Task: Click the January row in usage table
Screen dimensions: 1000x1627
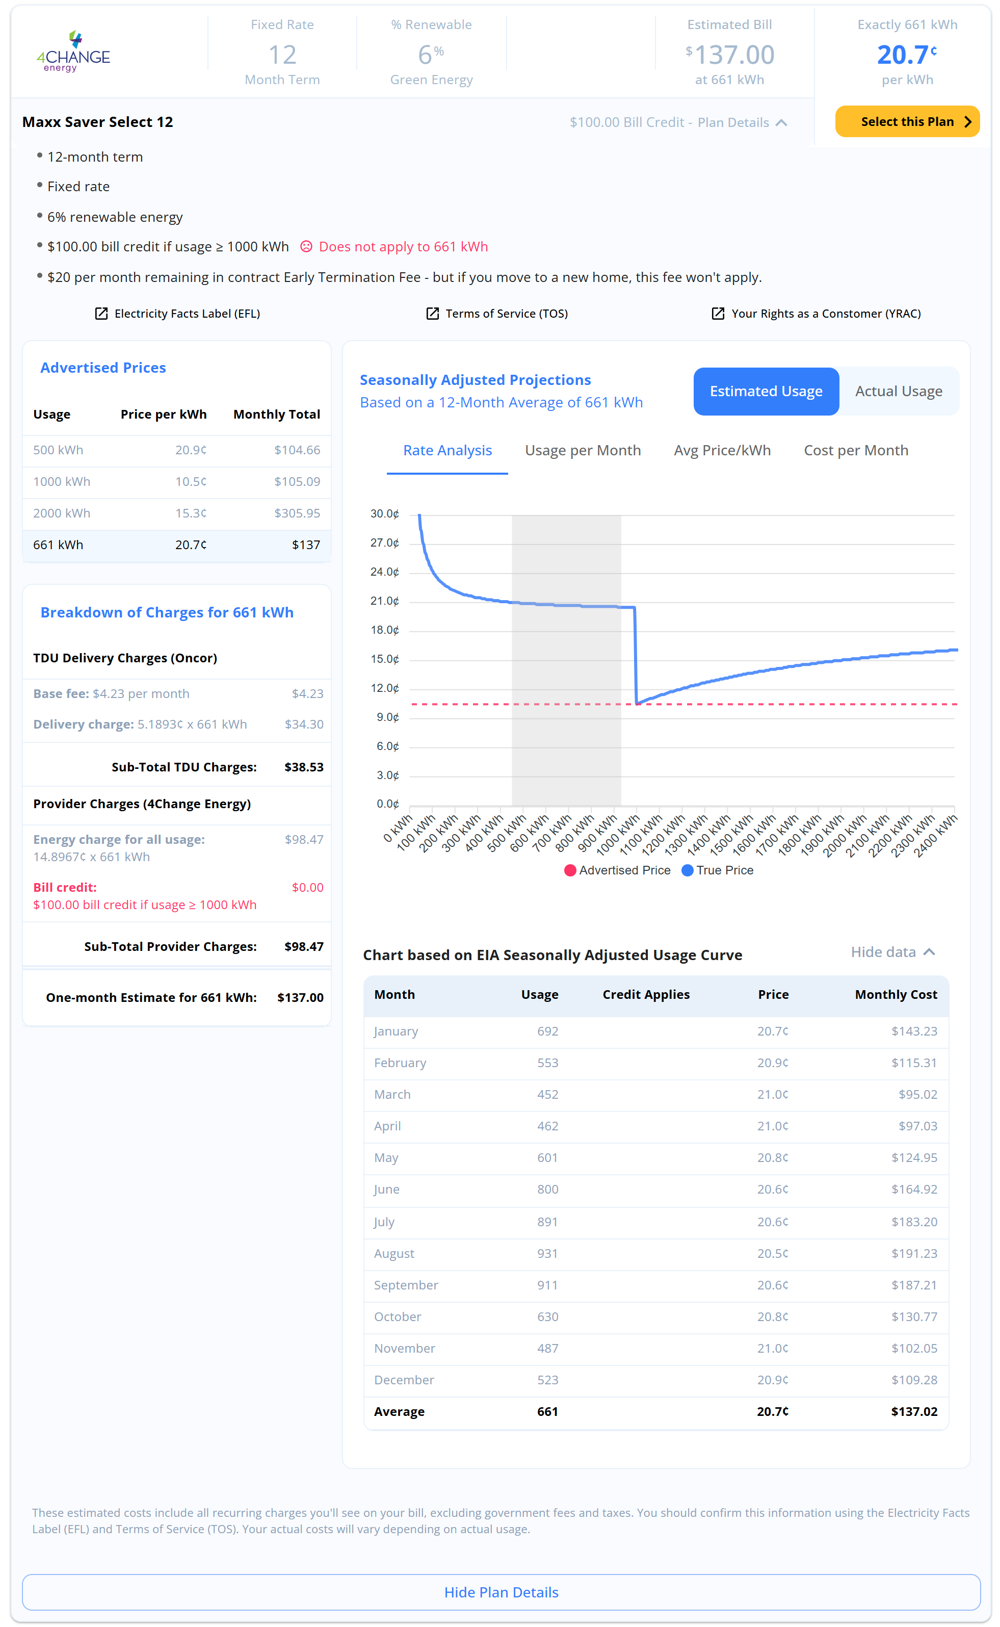Action: pyautogui.click(x=656, y=1031)
